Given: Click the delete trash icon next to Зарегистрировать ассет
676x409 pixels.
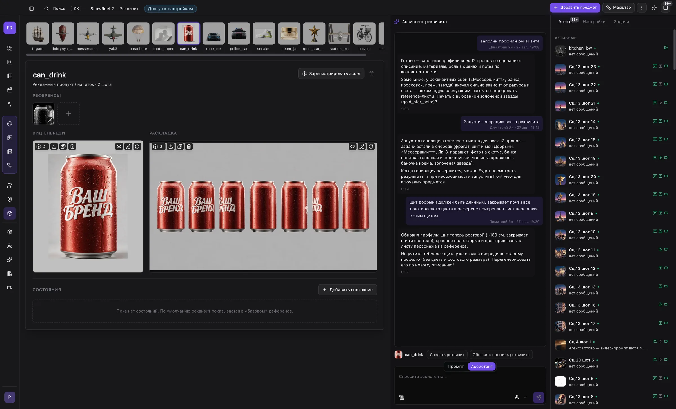Looking at the screenshot, I should [x=372, y=74].
